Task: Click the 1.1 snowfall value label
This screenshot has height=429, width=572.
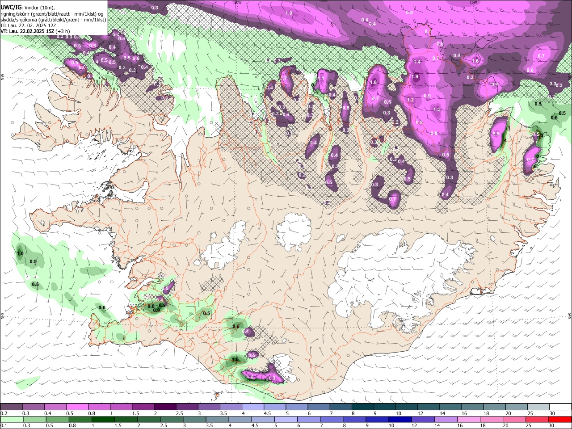Action: (x=321, y=78)
